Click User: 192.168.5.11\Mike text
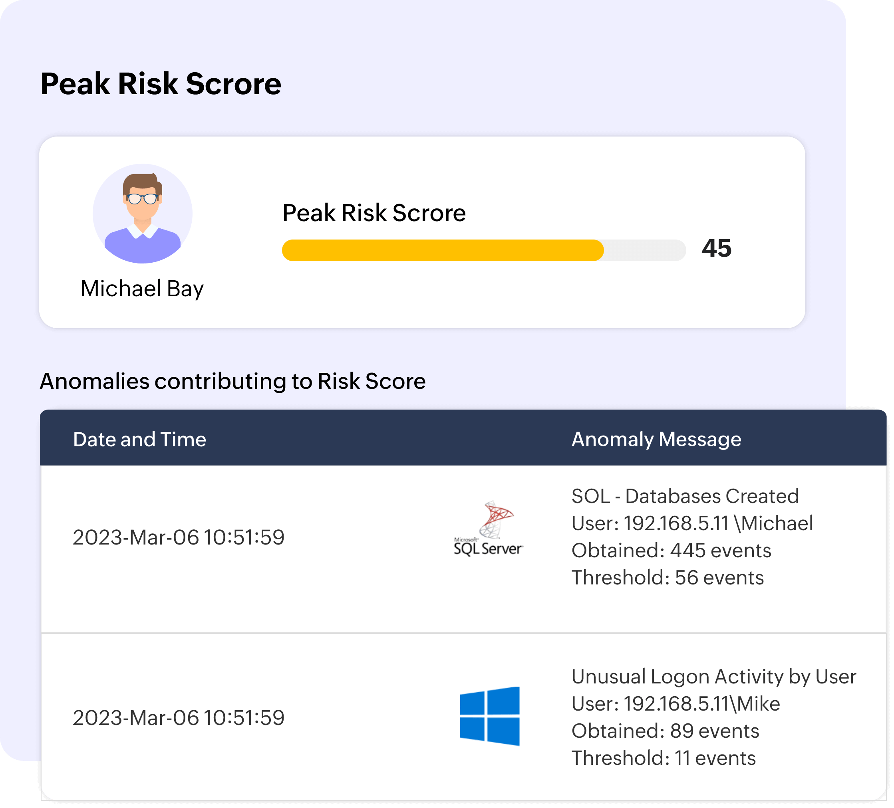This screenshot has width=894, height=808. 675,704
